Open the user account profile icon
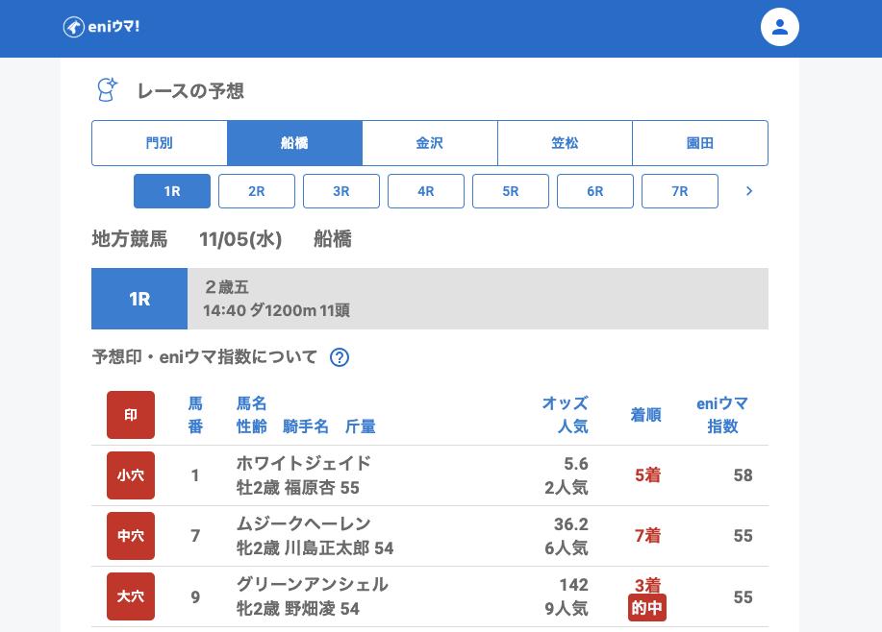The width and height of the screenshot is (882, 632). click(x=780, y=27)
